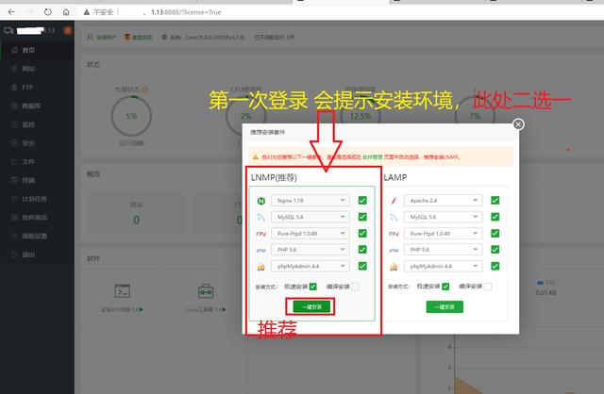Image resolution: width=604 pixels, height=394 pixels.
Task: Open LAMP phpMyAdmin 4.4 dropdown
Action: click(443, 266)
